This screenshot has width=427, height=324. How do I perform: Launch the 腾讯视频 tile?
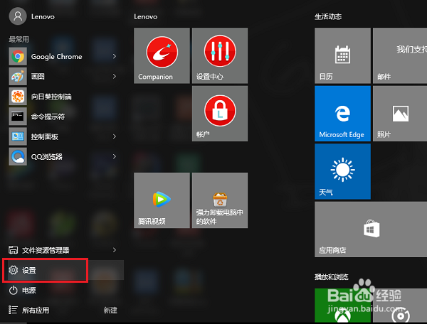click(x=162, y=200)
